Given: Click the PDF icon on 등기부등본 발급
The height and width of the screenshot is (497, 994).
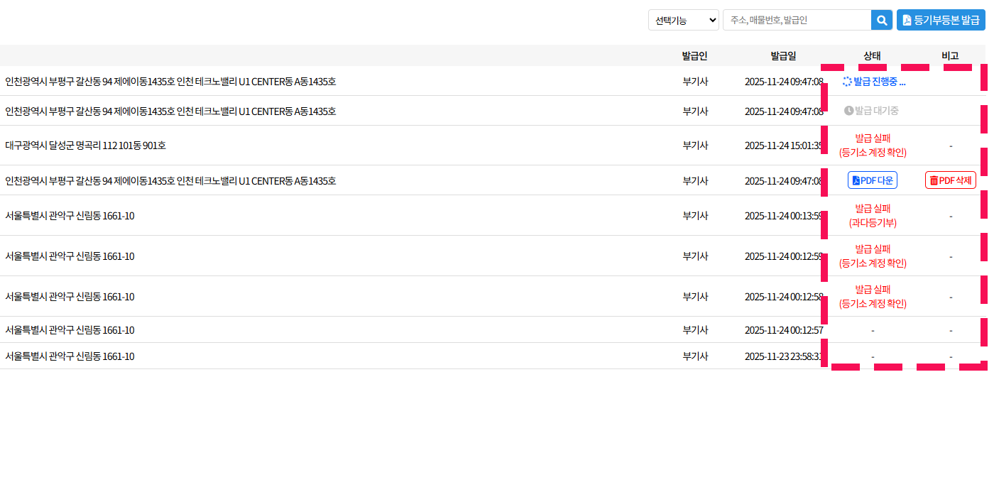Looking at the screenshot, I should point(907,21).
